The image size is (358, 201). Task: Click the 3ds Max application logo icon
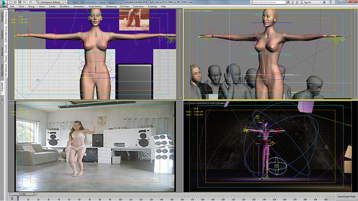pos(4,3)
